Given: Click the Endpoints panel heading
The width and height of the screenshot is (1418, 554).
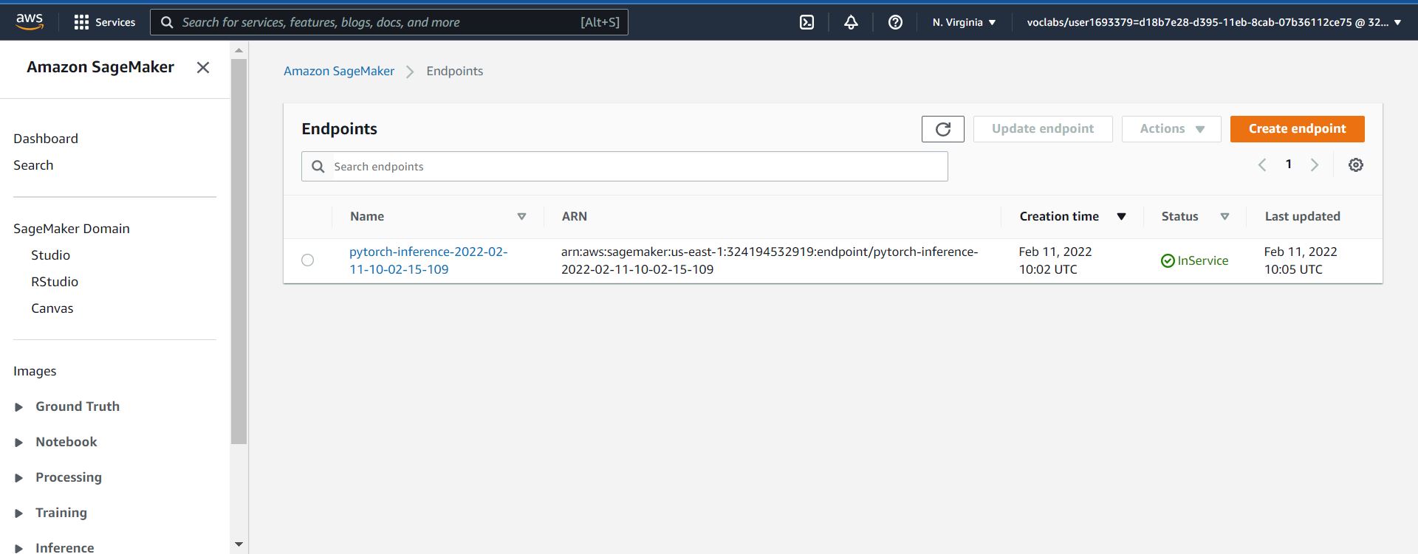Looking at the screenshot, I should (339, 129).
